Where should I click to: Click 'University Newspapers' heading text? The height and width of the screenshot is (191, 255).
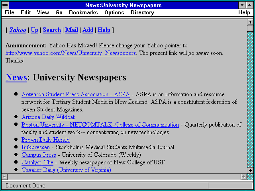tap(80, 77)
